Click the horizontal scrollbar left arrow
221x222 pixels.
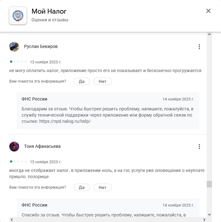click(12, 220)
